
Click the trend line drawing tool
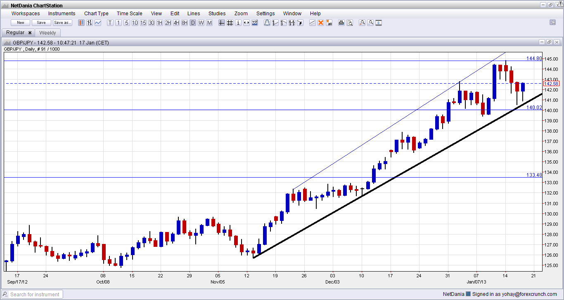(275, 23)
